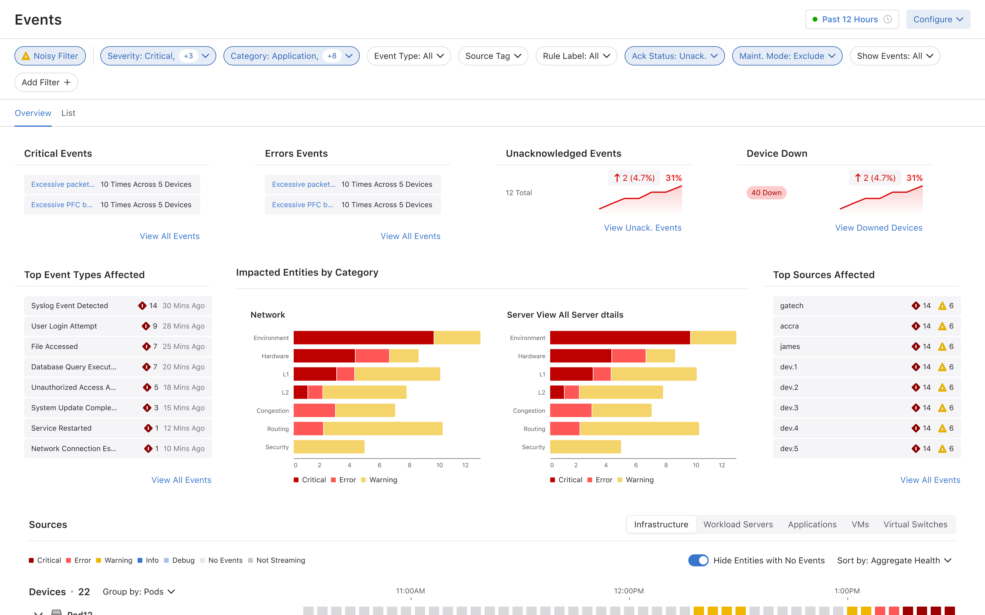Open Event Type: All dropdown
This screenshot has height=615, width=985.
pos(409,56)
